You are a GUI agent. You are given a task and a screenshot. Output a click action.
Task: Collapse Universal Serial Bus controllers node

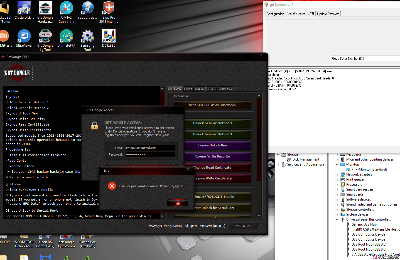337,220
